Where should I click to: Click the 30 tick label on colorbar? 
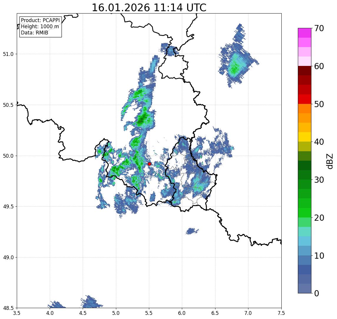click(319, 180)
